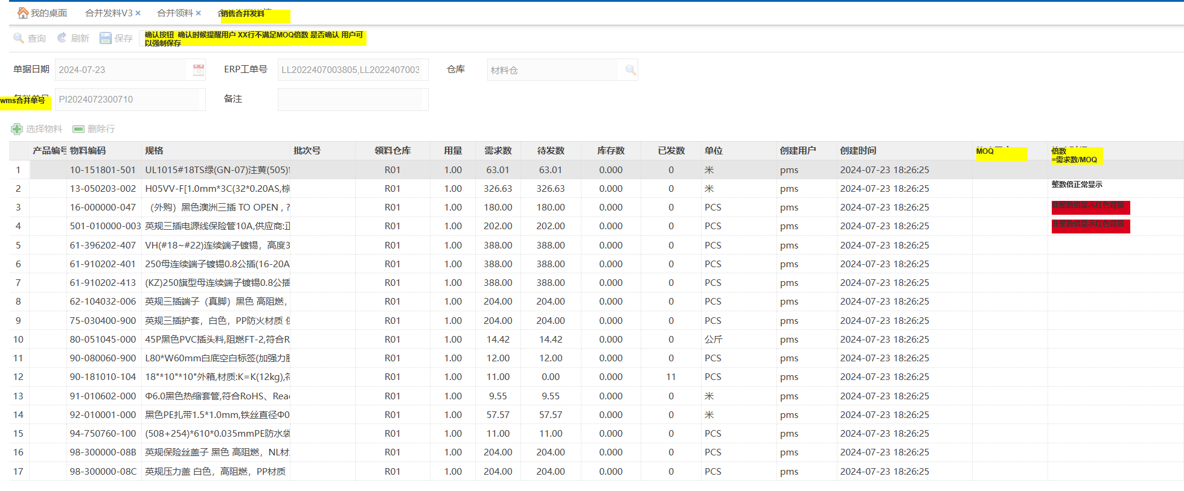Click the 57.57 待发数 cell
The height and width of the screenshot is (491, 1184).
point(551,415)
